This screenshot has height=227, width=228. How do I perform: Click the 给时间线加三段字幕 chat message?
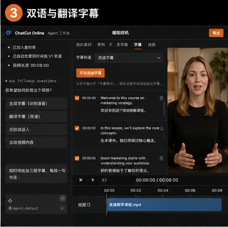tap(36, 174)
